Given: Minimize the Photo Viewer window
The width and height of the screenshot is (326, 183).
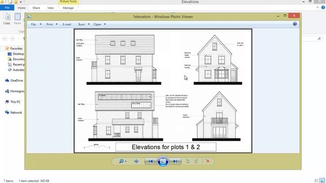Looking at the screenshot, I should (278, 16).
